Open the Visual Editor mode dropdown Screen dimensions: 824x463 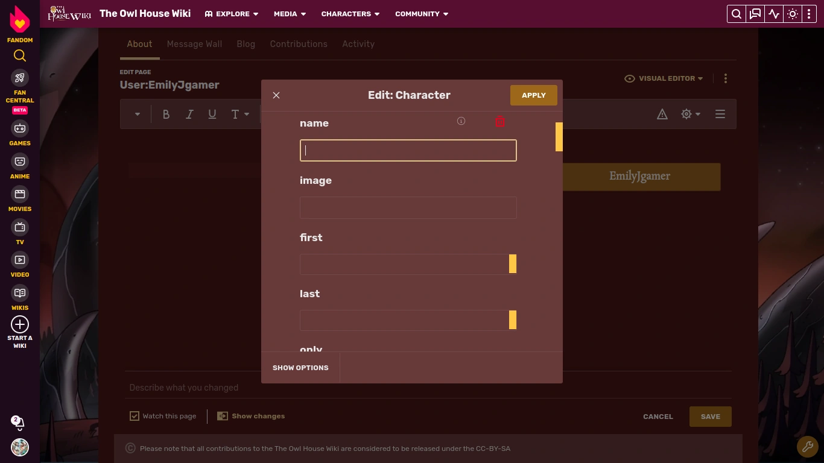664,78
